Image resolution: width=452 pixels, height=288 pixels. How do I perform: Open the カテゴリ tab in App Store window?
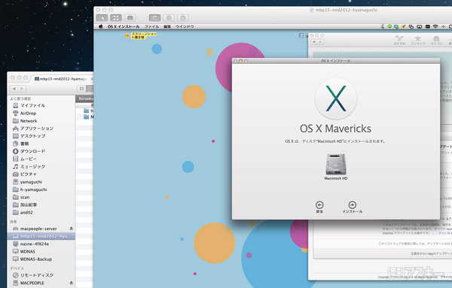coord(436,40)
